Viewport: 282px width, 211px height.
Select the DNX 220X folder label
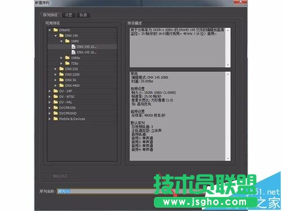(72, 74)
